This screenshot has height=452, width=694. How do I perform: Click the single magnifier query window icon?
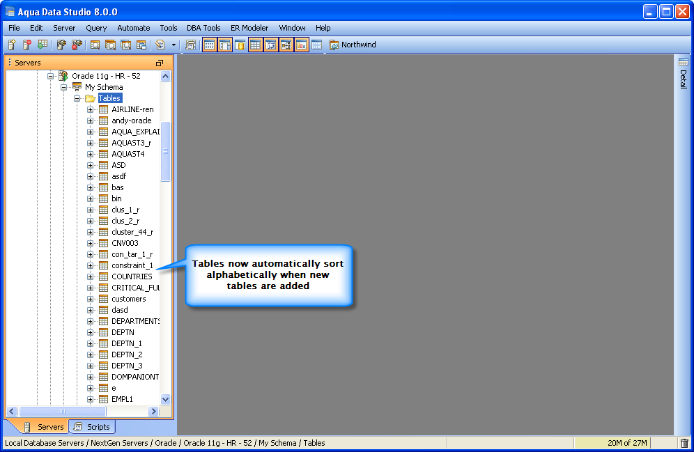click(95, 45)
